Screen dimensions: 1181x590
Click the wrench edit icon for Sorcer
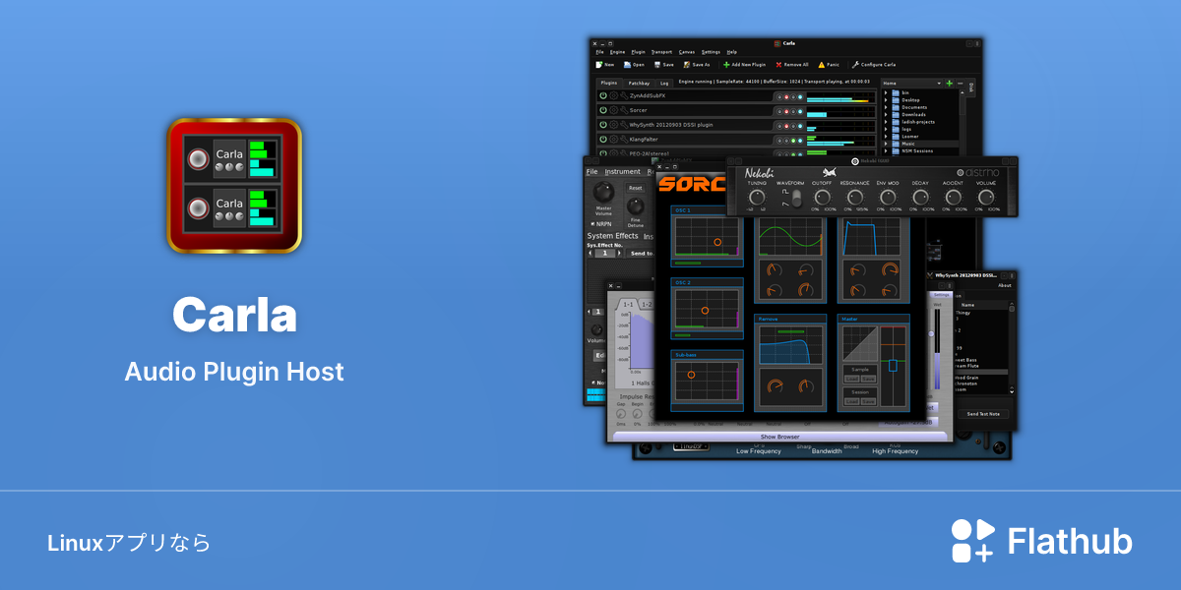(x=624, y=110)
